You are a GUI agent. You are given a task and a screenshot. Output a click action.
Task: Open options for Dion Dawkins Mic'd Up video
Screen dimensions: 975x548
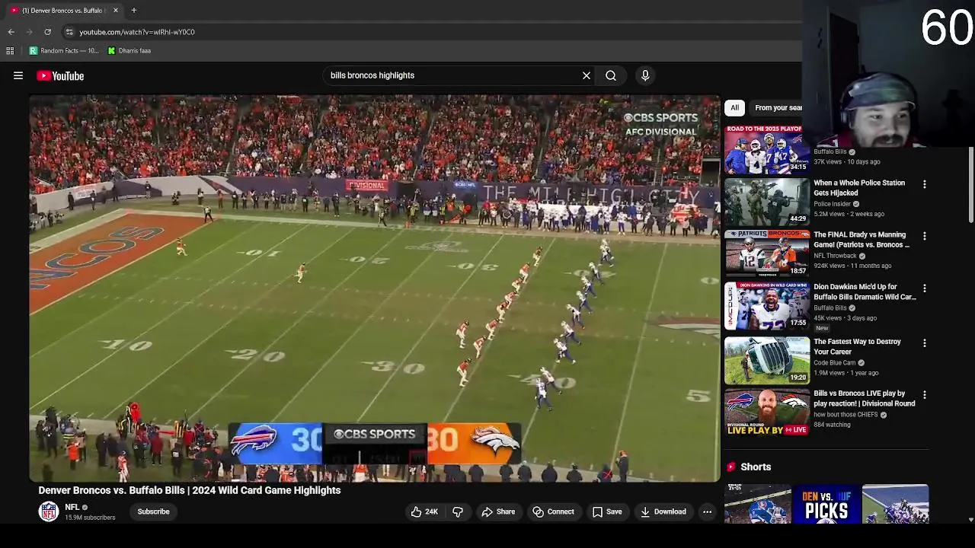point(925,288)
